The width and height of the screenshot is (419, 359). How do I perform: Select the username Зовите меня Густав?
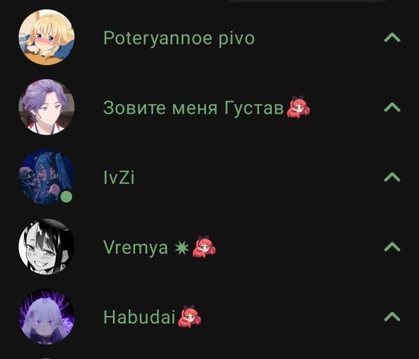[x=193, y=109]
